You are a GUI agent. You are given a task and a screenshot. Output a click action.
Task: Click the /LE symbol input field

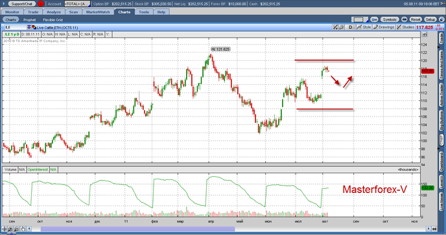16,27
